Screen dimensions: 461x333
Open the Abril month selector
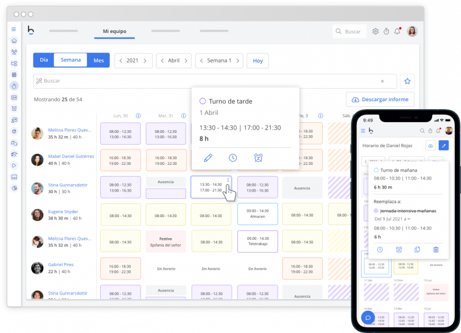174,61
